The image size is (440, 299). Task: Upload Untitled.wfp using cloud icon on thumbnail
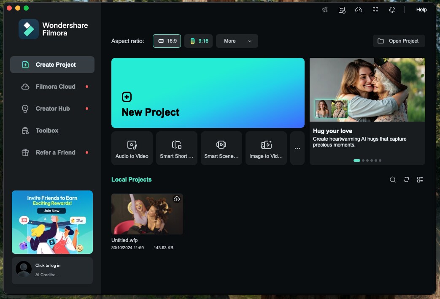click(177, 199)
